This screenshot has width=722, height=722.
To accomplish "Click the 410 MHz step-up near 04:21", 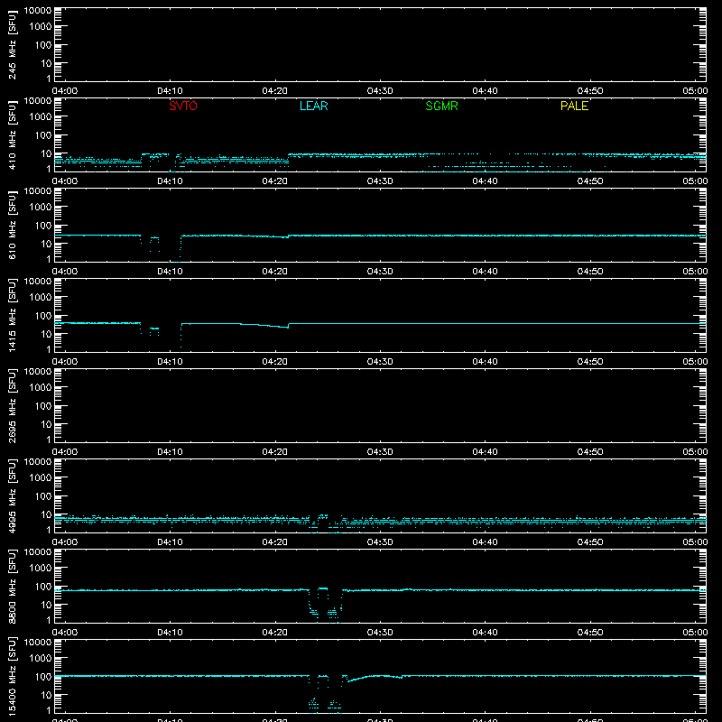I will (x=288, y=157).
